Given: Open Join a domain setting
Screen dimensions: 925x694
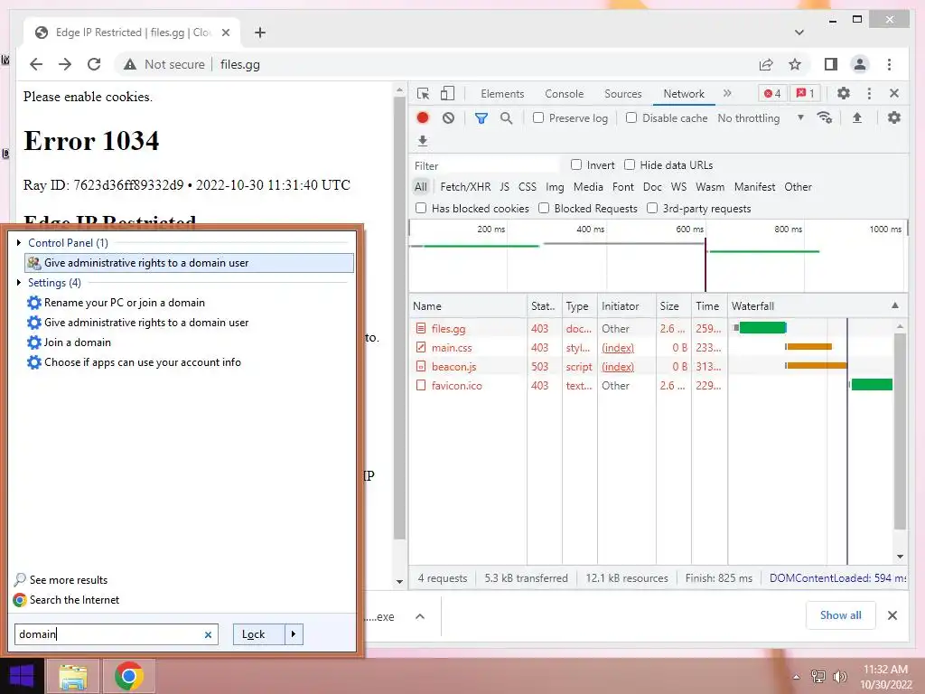Looking at the screenshot, I should tap(78, 342).
